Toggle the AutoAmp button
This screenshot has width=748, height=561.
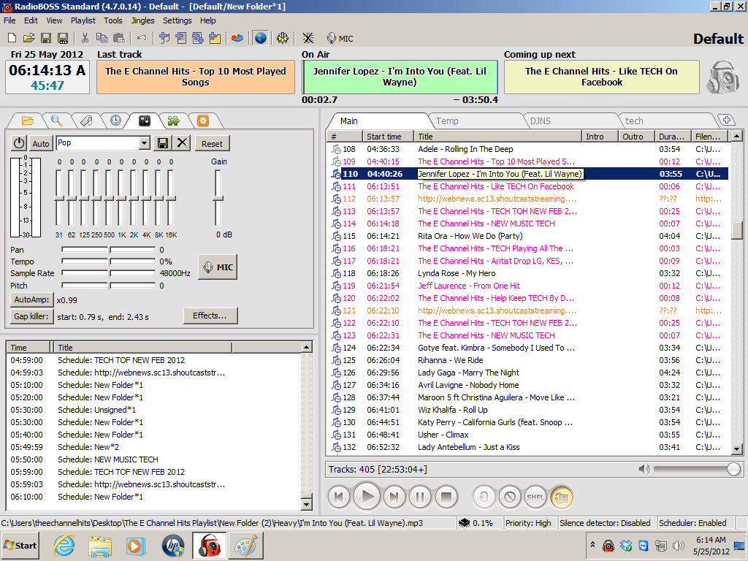pyautogui.click(x=31, y=300)
